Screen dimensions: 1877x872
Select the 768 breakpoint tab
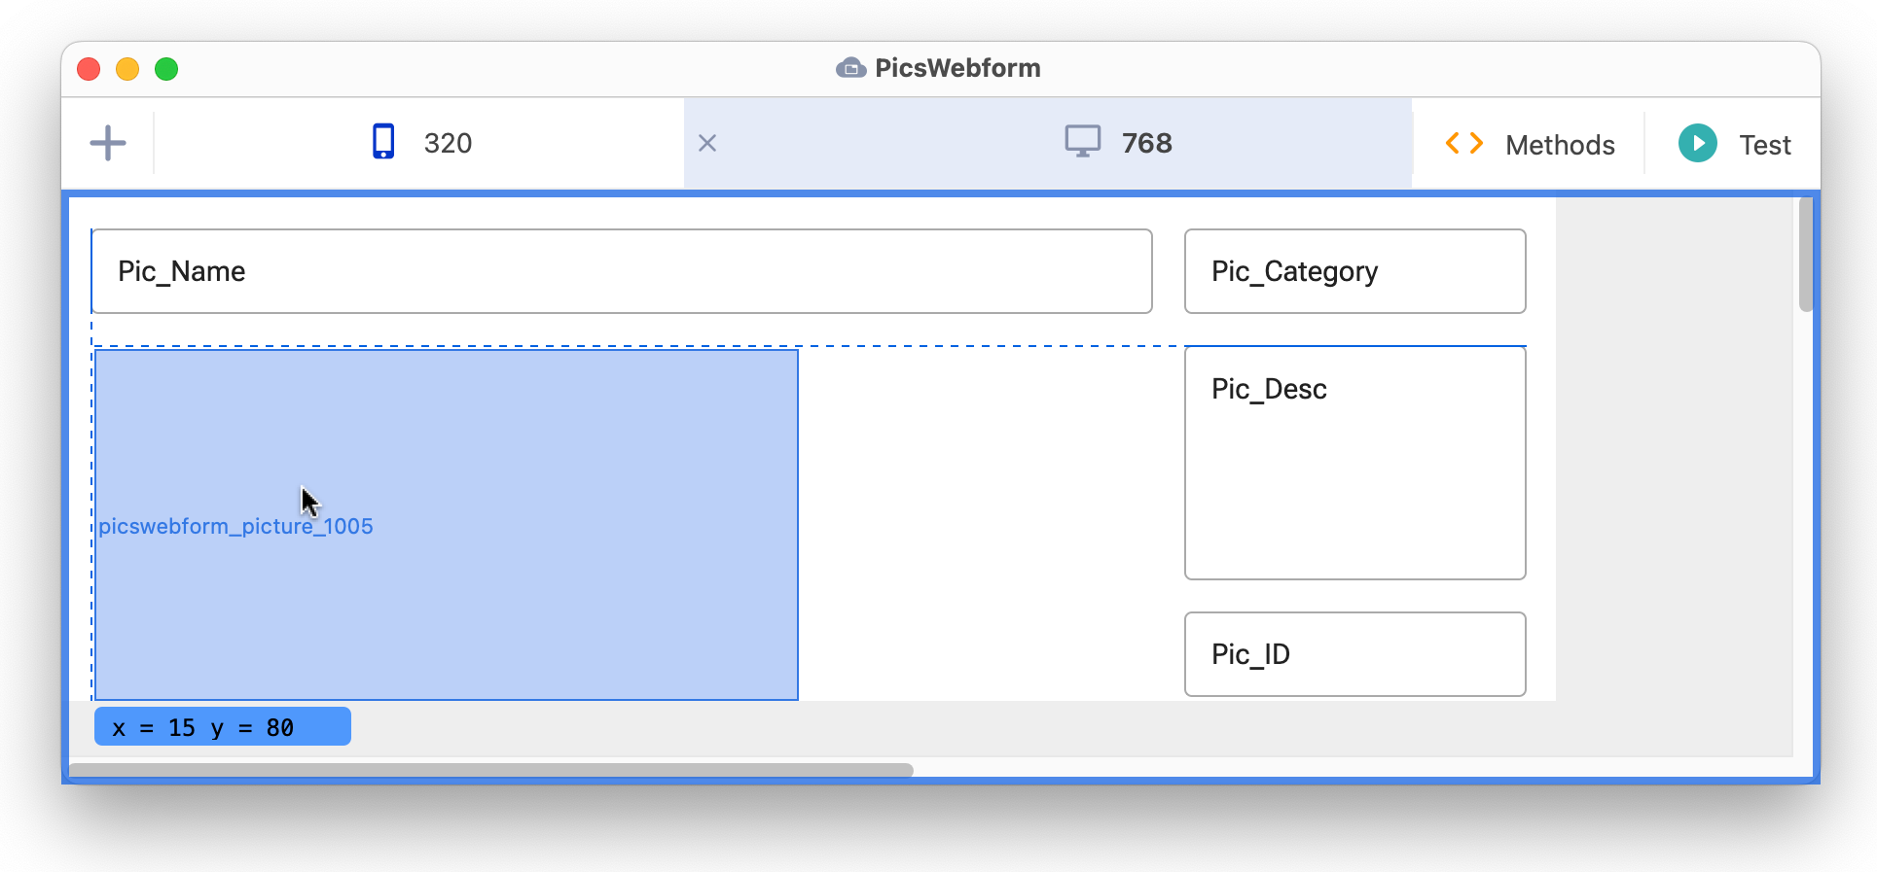click(x=1048, y=143)
